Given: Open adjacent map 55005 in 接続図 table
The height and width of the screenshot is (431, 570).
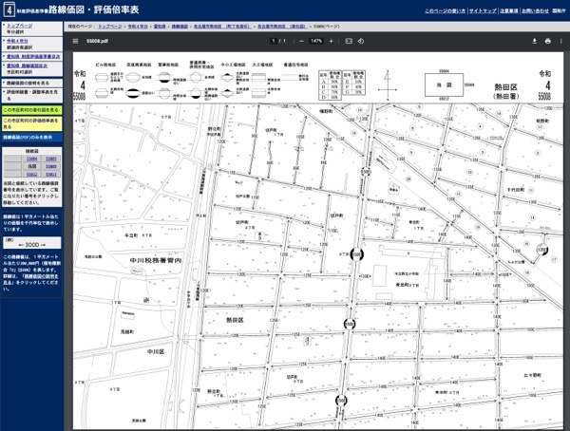Looking at the screenshot, I should tap(51, 159).
